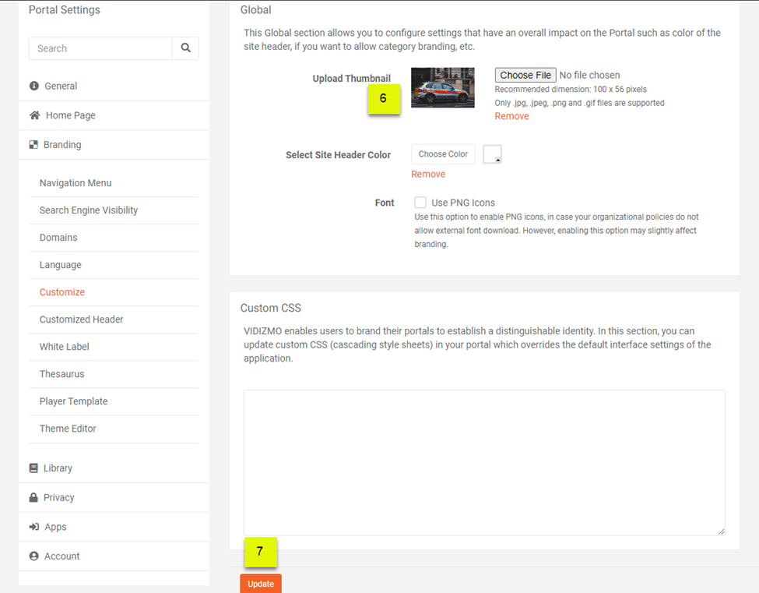Image resolution: width=759 pixels, height=593 pixels.
Task: Click the uploaded car thumbnail image
Action: [442, 87]
